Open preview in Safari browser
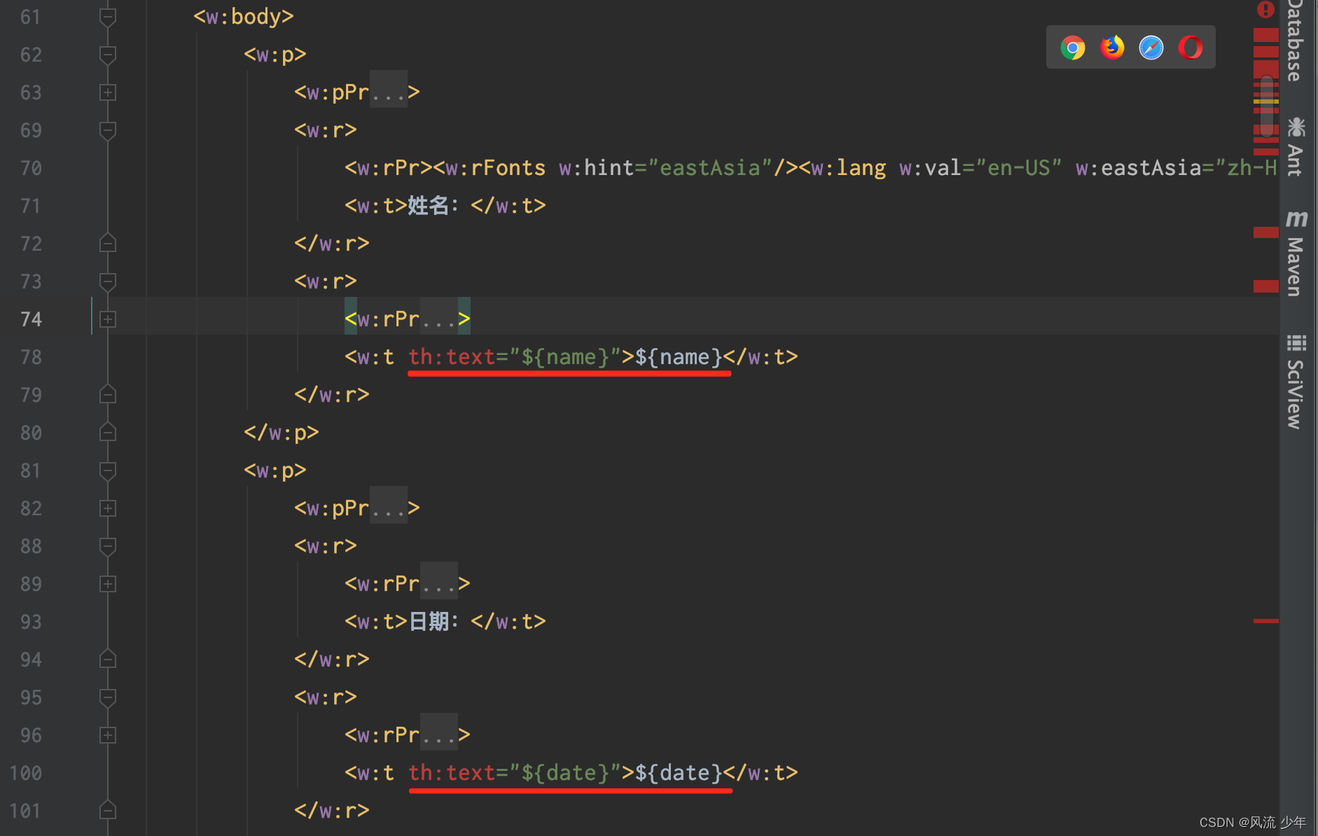Viewport: 1318px width, 836px height. click(1151, 48)
